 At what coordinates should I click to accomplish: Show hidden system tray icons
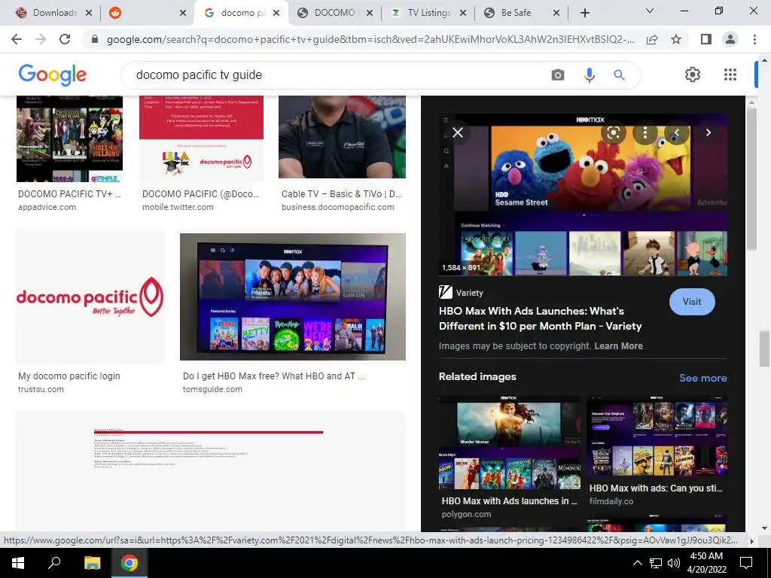[x=637, y=563]
